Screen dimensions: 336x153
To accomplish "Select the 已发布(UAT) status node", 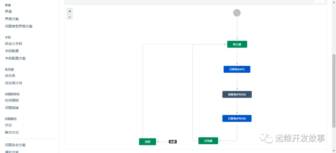I will [x=237, y=69].
